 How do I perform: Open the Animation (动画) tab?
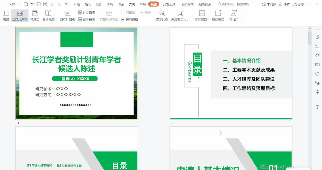pyautogui.click(x=120, y=4)
